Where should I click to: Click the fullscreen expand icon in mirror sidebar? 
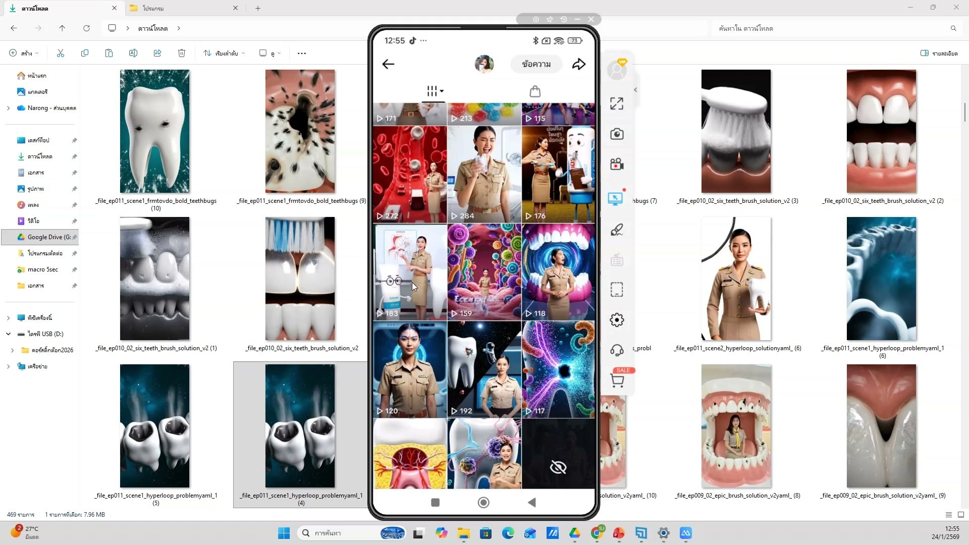[616, 103]
